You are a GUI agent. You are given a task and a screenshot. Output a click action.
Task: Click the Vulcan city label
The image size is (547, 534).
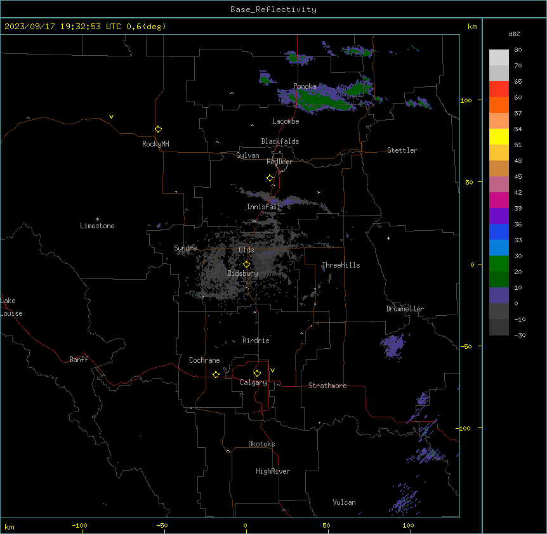345,502
